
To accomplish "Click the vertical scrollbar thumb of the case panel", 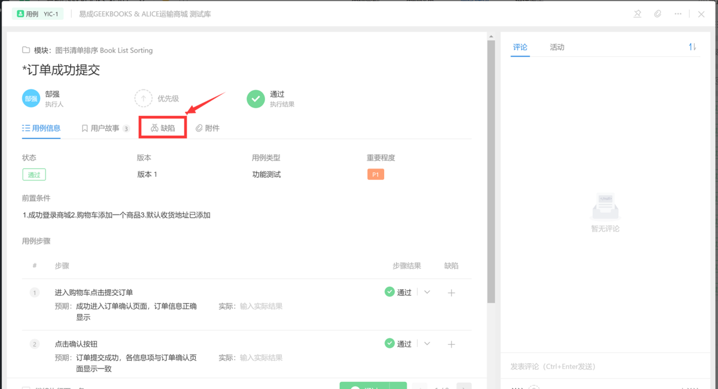I will pos(491,173).
